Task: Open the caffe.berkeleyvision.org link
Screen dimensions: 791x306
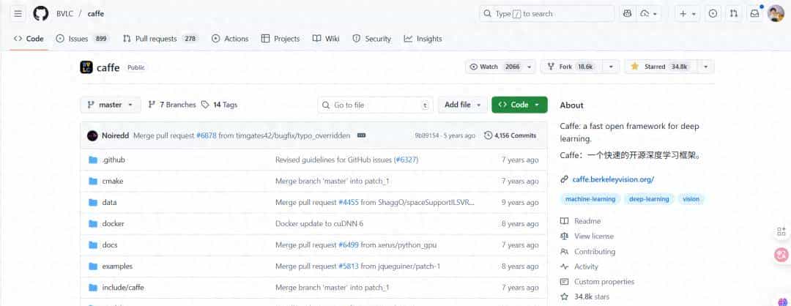Action: 612,179
